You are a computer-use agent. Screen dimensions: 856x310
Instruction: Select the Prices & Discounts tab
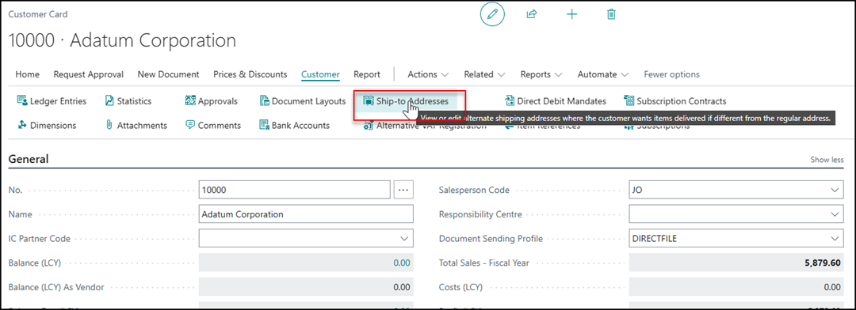point(250,74)
